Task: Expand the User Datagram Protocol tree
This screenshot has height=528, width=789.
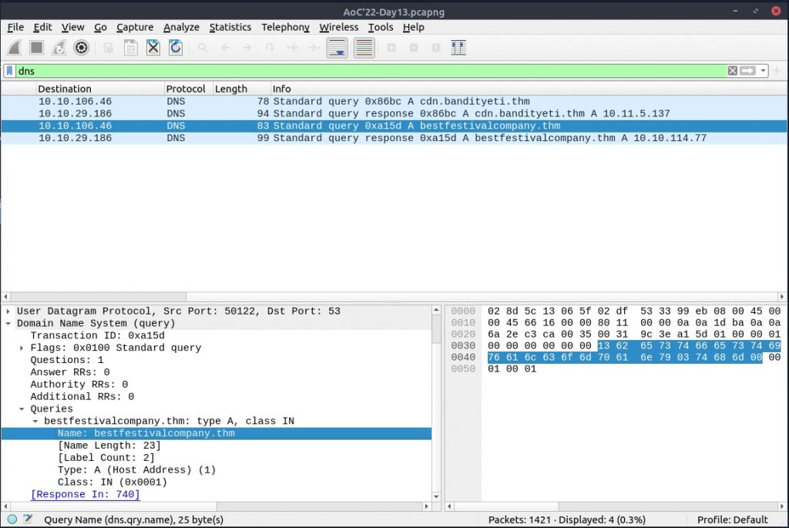Action: pyautogui.click(x=8, y=311)
